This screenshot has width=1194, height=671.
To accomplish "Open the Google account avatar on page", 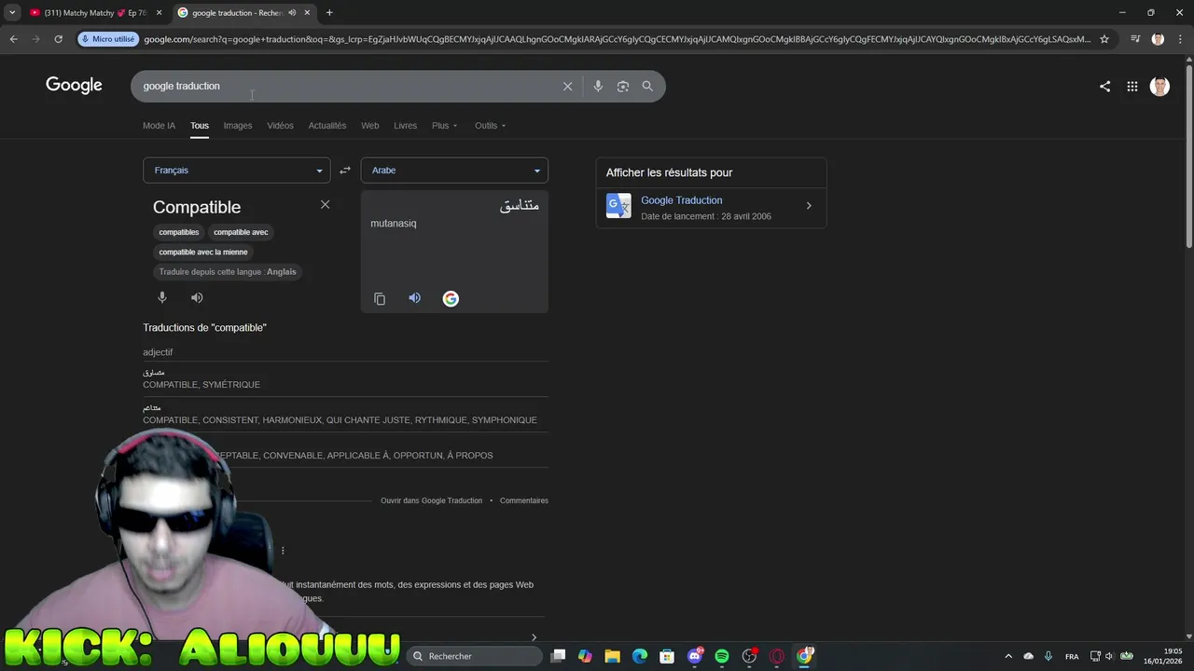I will (x=1159, y=86).
